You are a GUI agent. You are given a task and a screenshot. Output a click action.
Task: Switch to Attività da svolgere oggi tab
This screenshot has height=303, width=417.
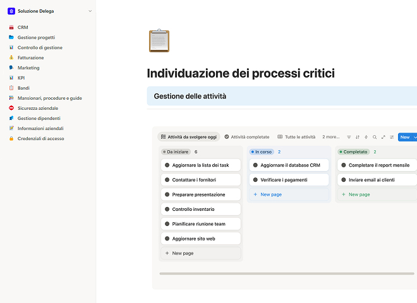[x=189, y=137]
